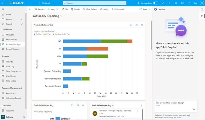Click the Search box
The width and height of the screenshot is (205, 120).
(x=95, y=3)
